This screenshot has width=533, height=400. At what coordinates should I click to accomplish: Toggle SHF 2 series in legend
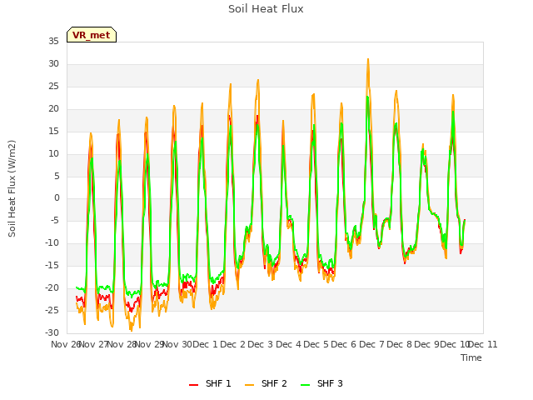point(266,383)
